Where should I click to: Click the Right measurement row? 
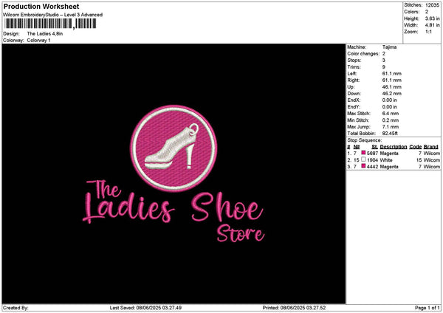coord(374,80)
